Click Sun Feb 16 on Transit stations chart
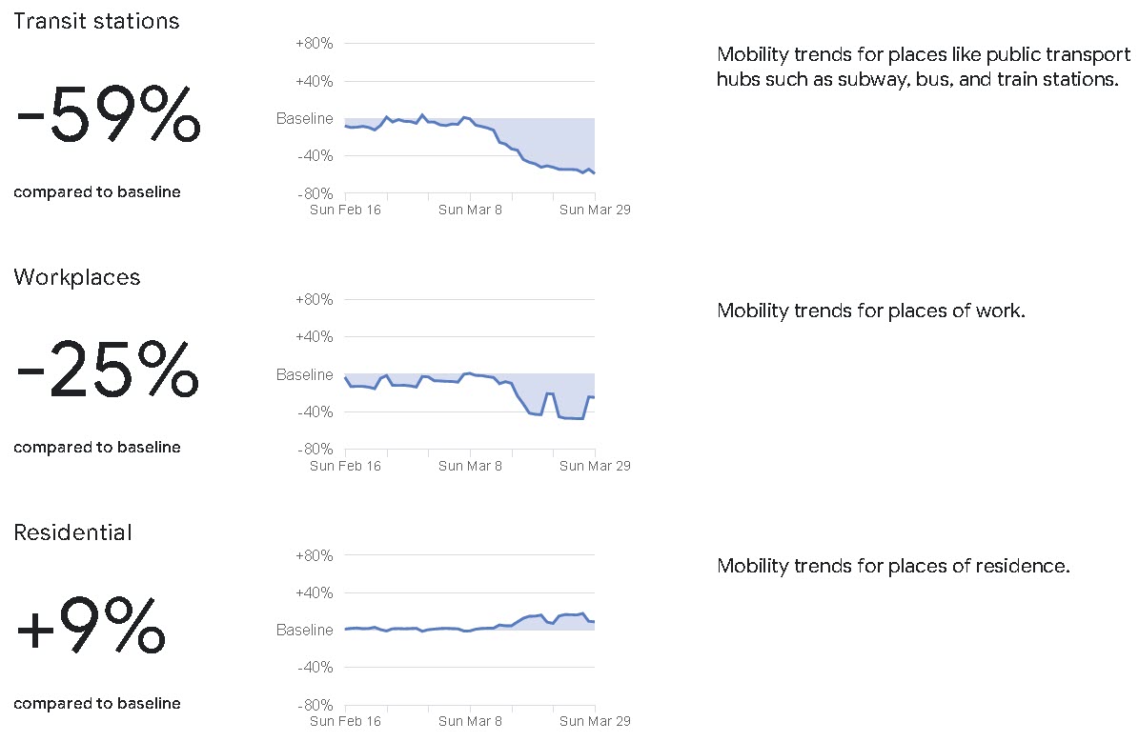The image size is (1139, 742). pos(345,210)
